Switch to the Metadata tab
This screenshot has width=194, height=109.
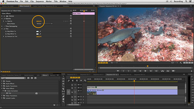(66, 6)
